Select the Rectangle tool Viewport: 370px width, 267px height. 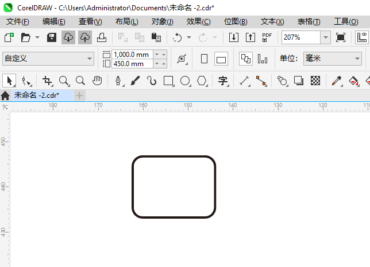pyautogui.click(x=168, y=81)
